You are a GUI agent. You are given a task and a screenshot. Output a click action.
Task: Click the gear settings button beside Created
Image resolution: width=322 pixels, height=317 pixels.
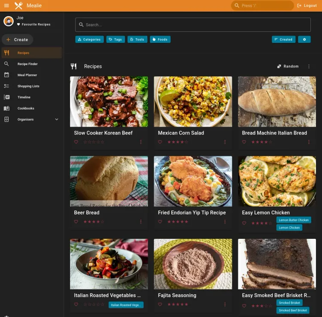click(304, 40)
